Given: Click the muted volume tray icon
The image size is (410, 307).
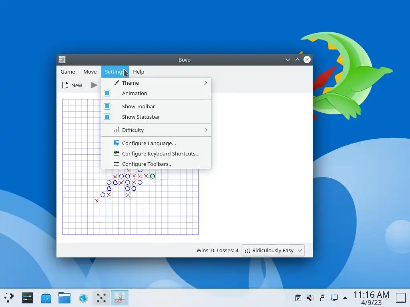Looking at the screenshot, I should pyautogui.click(x=310, y=298).
